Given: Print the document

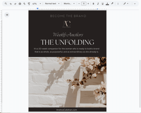Looking at the screenshot, I should pyautogui.click(x=20, y=4).
